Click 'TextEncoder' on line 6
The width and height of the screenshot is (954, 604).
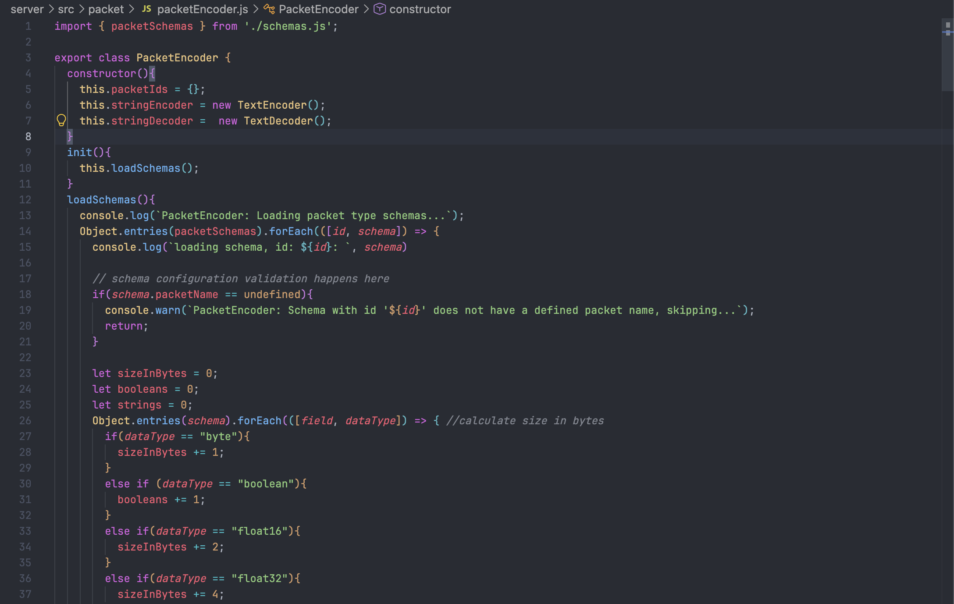[272, 105]
